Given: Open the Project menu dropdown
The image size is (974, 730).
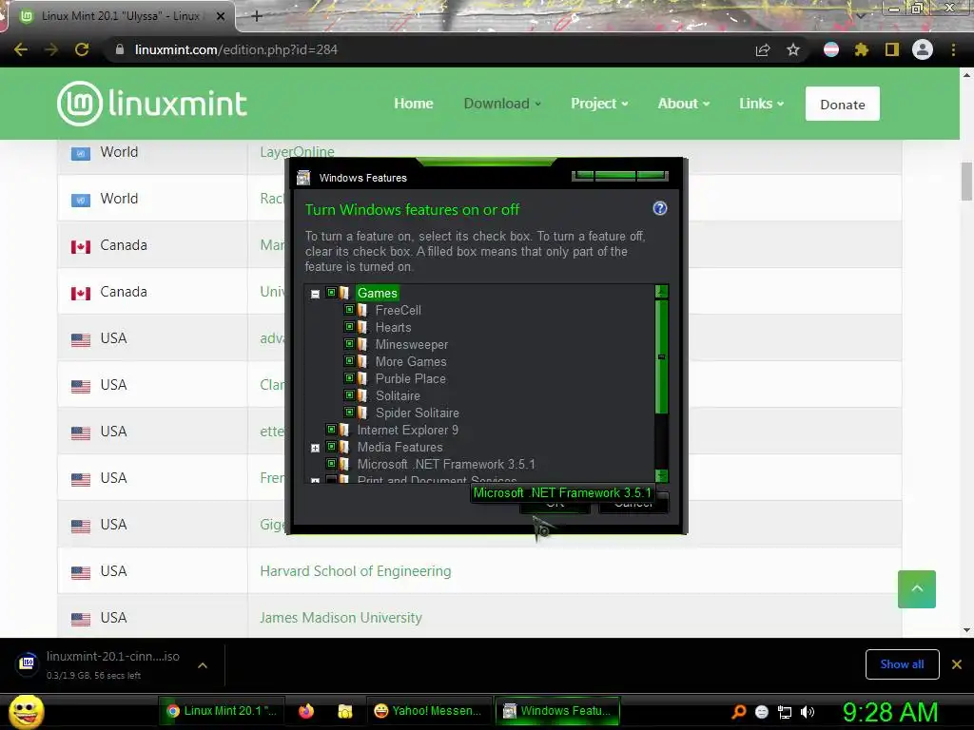Looking at the screenshot, I should (x=599, y=104).
